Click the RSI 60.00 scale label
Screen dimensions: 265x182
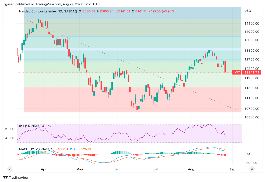click(10, 129)
